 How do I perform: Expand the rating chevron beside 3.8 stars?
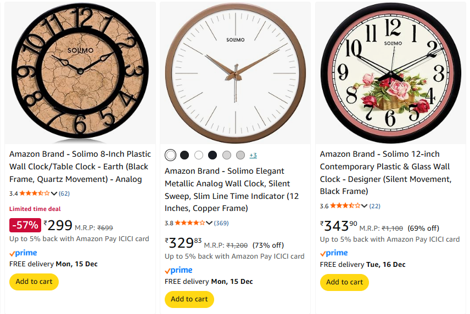209,223
